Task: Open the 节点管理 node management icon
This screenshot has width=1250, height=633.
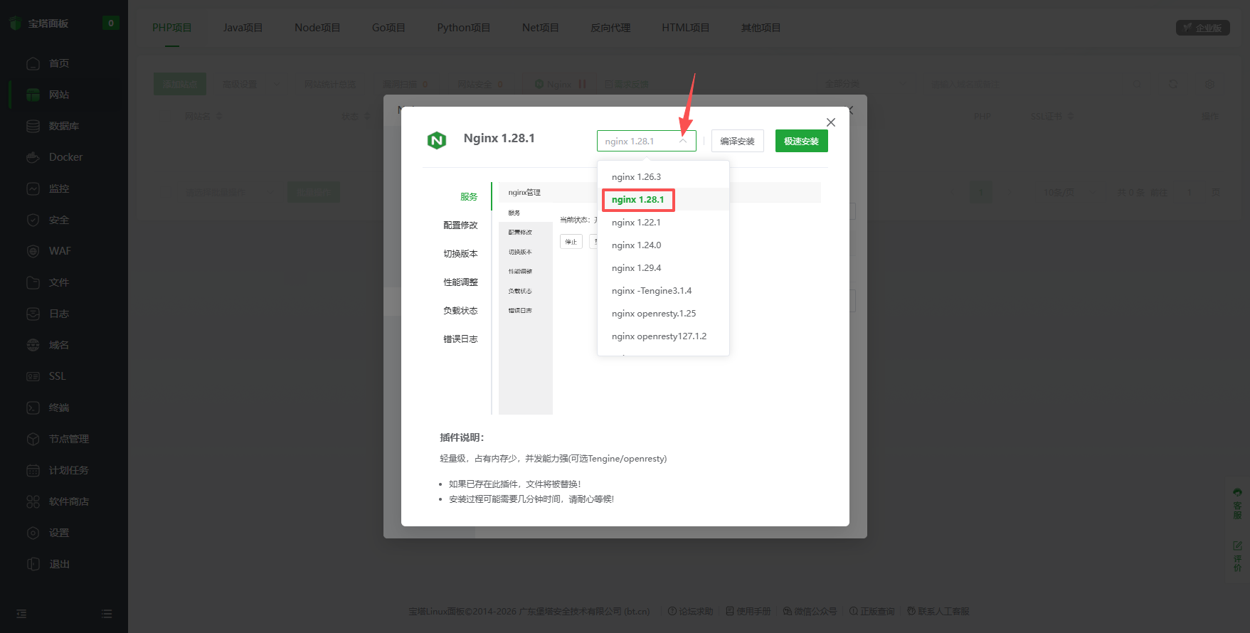Action: (x=33, y=439)
